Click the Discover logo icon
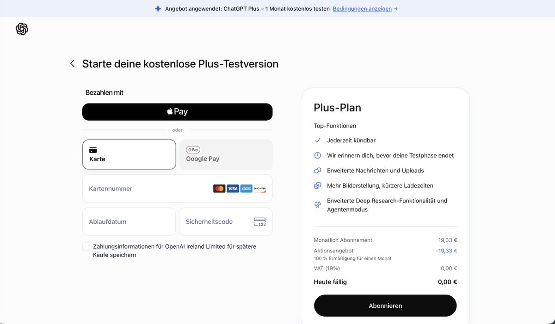Image resolution: width=555 pixels, height=324 pixels. pos(260,189)
